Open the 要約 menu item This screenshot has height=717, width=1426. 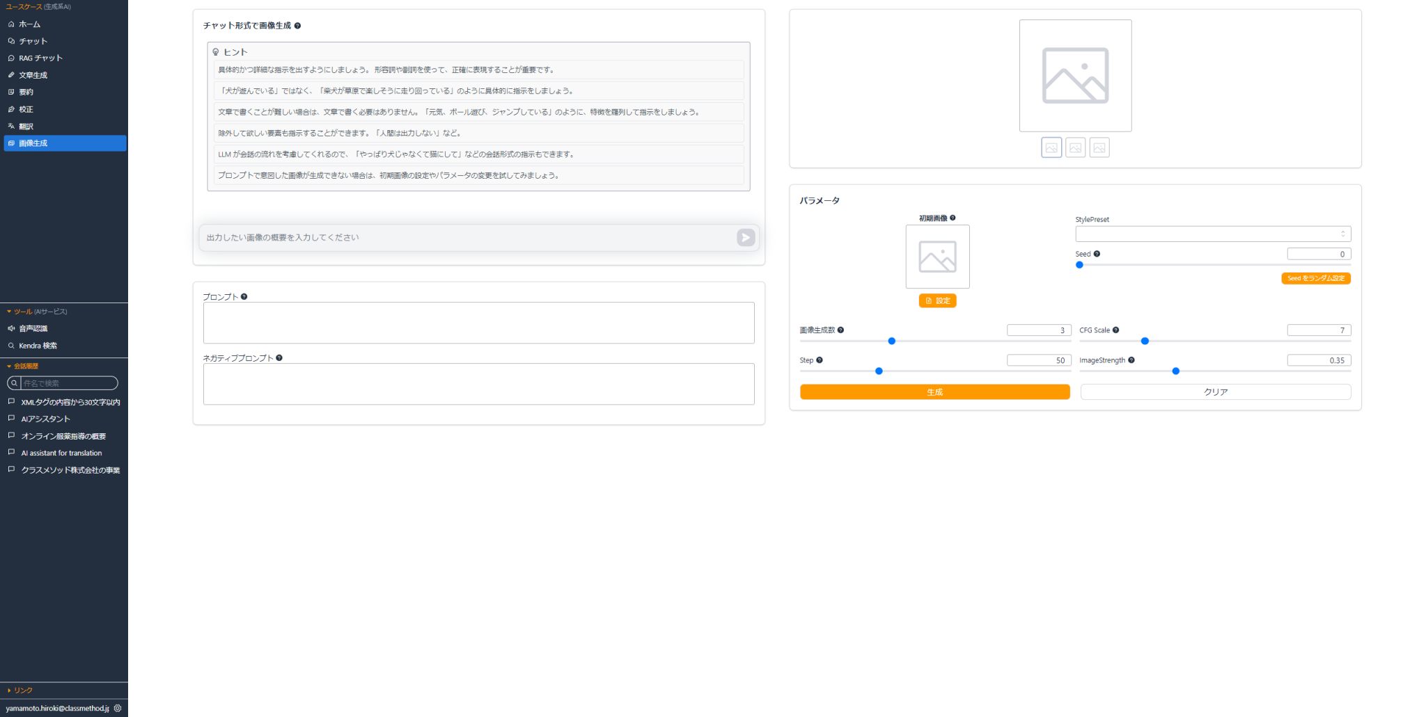(11, 92)
